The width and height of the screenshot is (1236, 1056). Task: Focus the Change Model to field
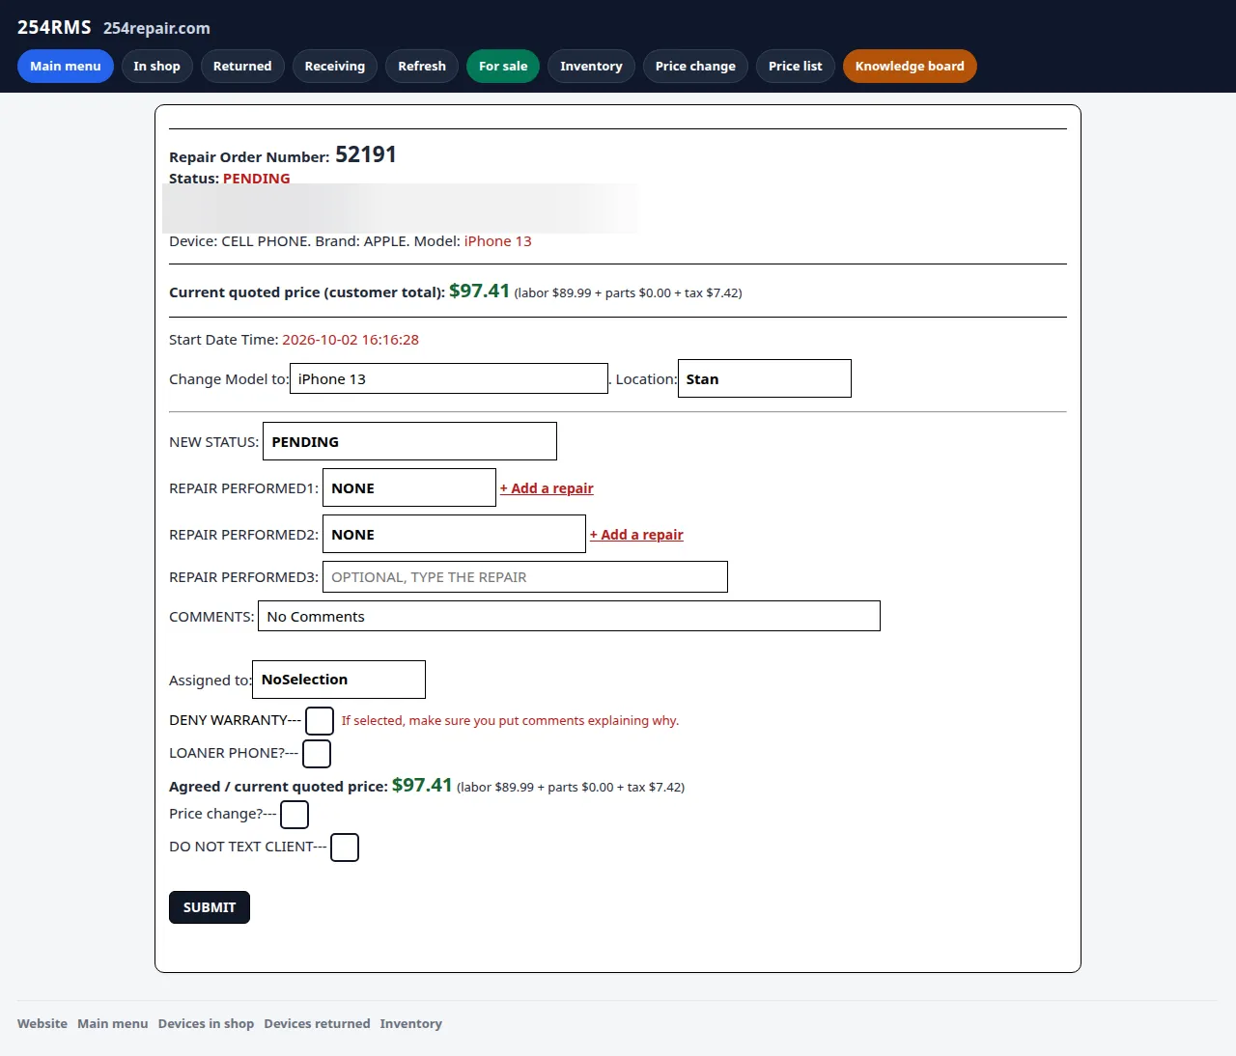[x=449, y=378]
